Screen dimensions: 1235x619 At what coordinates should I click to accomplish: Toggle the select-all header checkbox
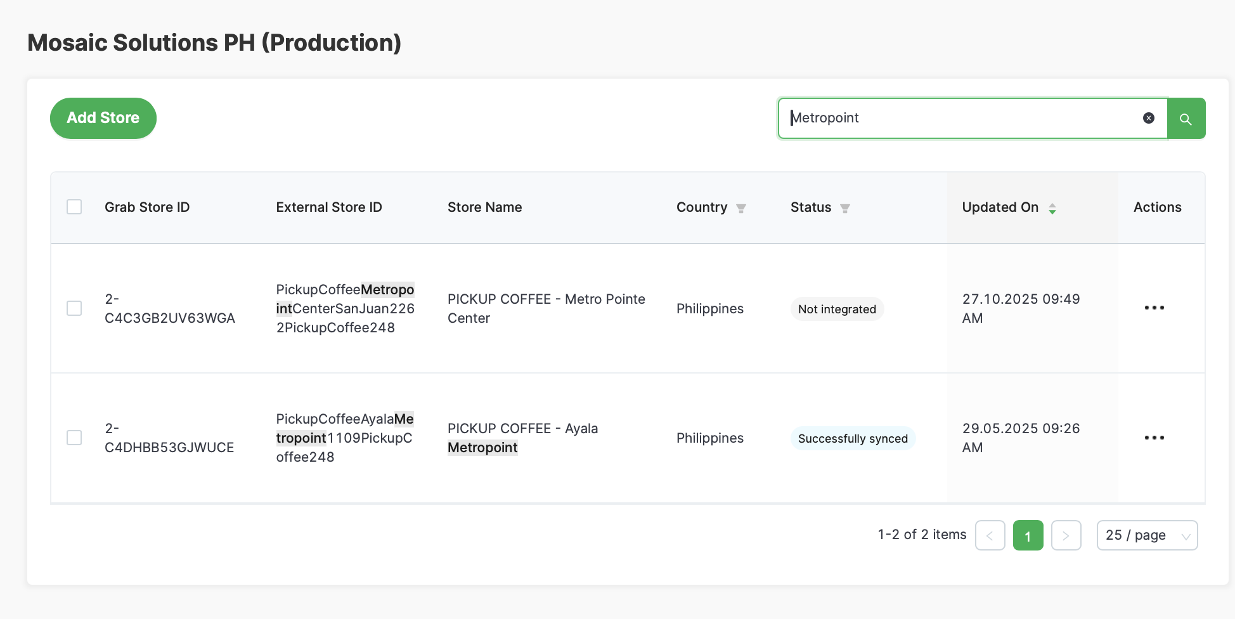coord(74,207)
